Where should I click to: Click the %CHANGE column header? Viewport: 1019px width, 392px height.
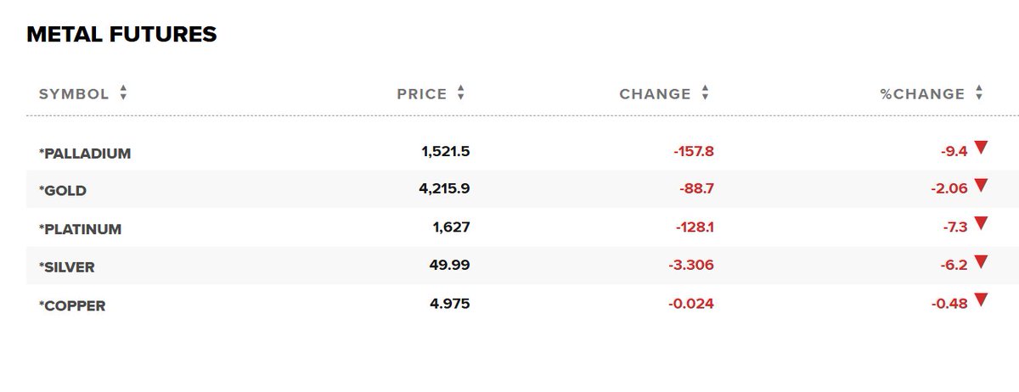922,94
